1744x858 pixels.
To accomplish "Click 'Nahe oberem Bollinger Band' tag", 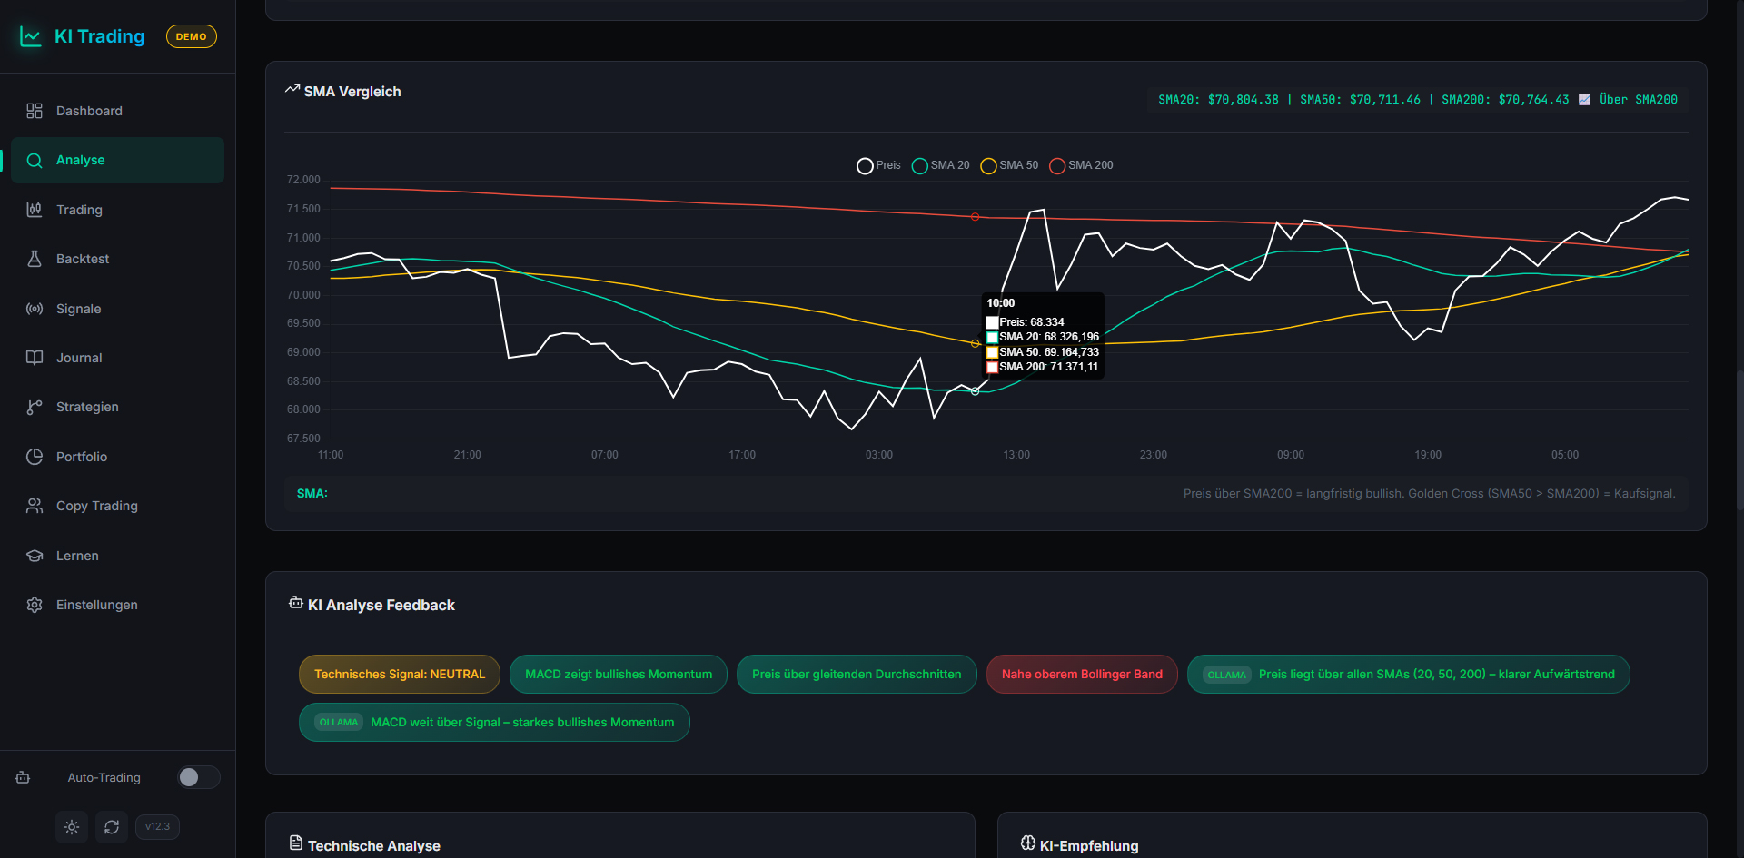I will point(1081,674).
